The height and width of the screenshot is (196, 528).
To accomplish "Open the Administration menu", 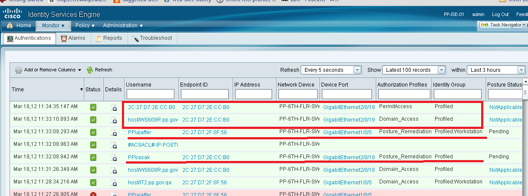I will click(123, 26).
